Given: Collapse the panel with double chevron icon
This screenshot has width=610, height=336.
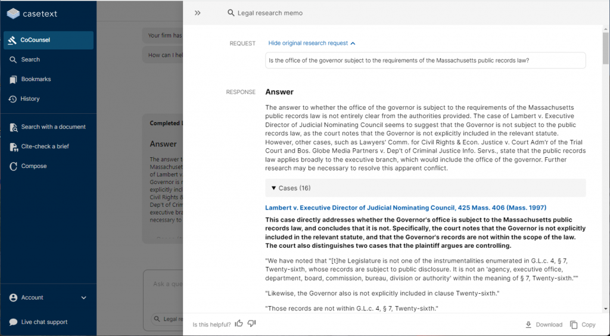Looking at the screenshot, I should [x=198, y=13].
